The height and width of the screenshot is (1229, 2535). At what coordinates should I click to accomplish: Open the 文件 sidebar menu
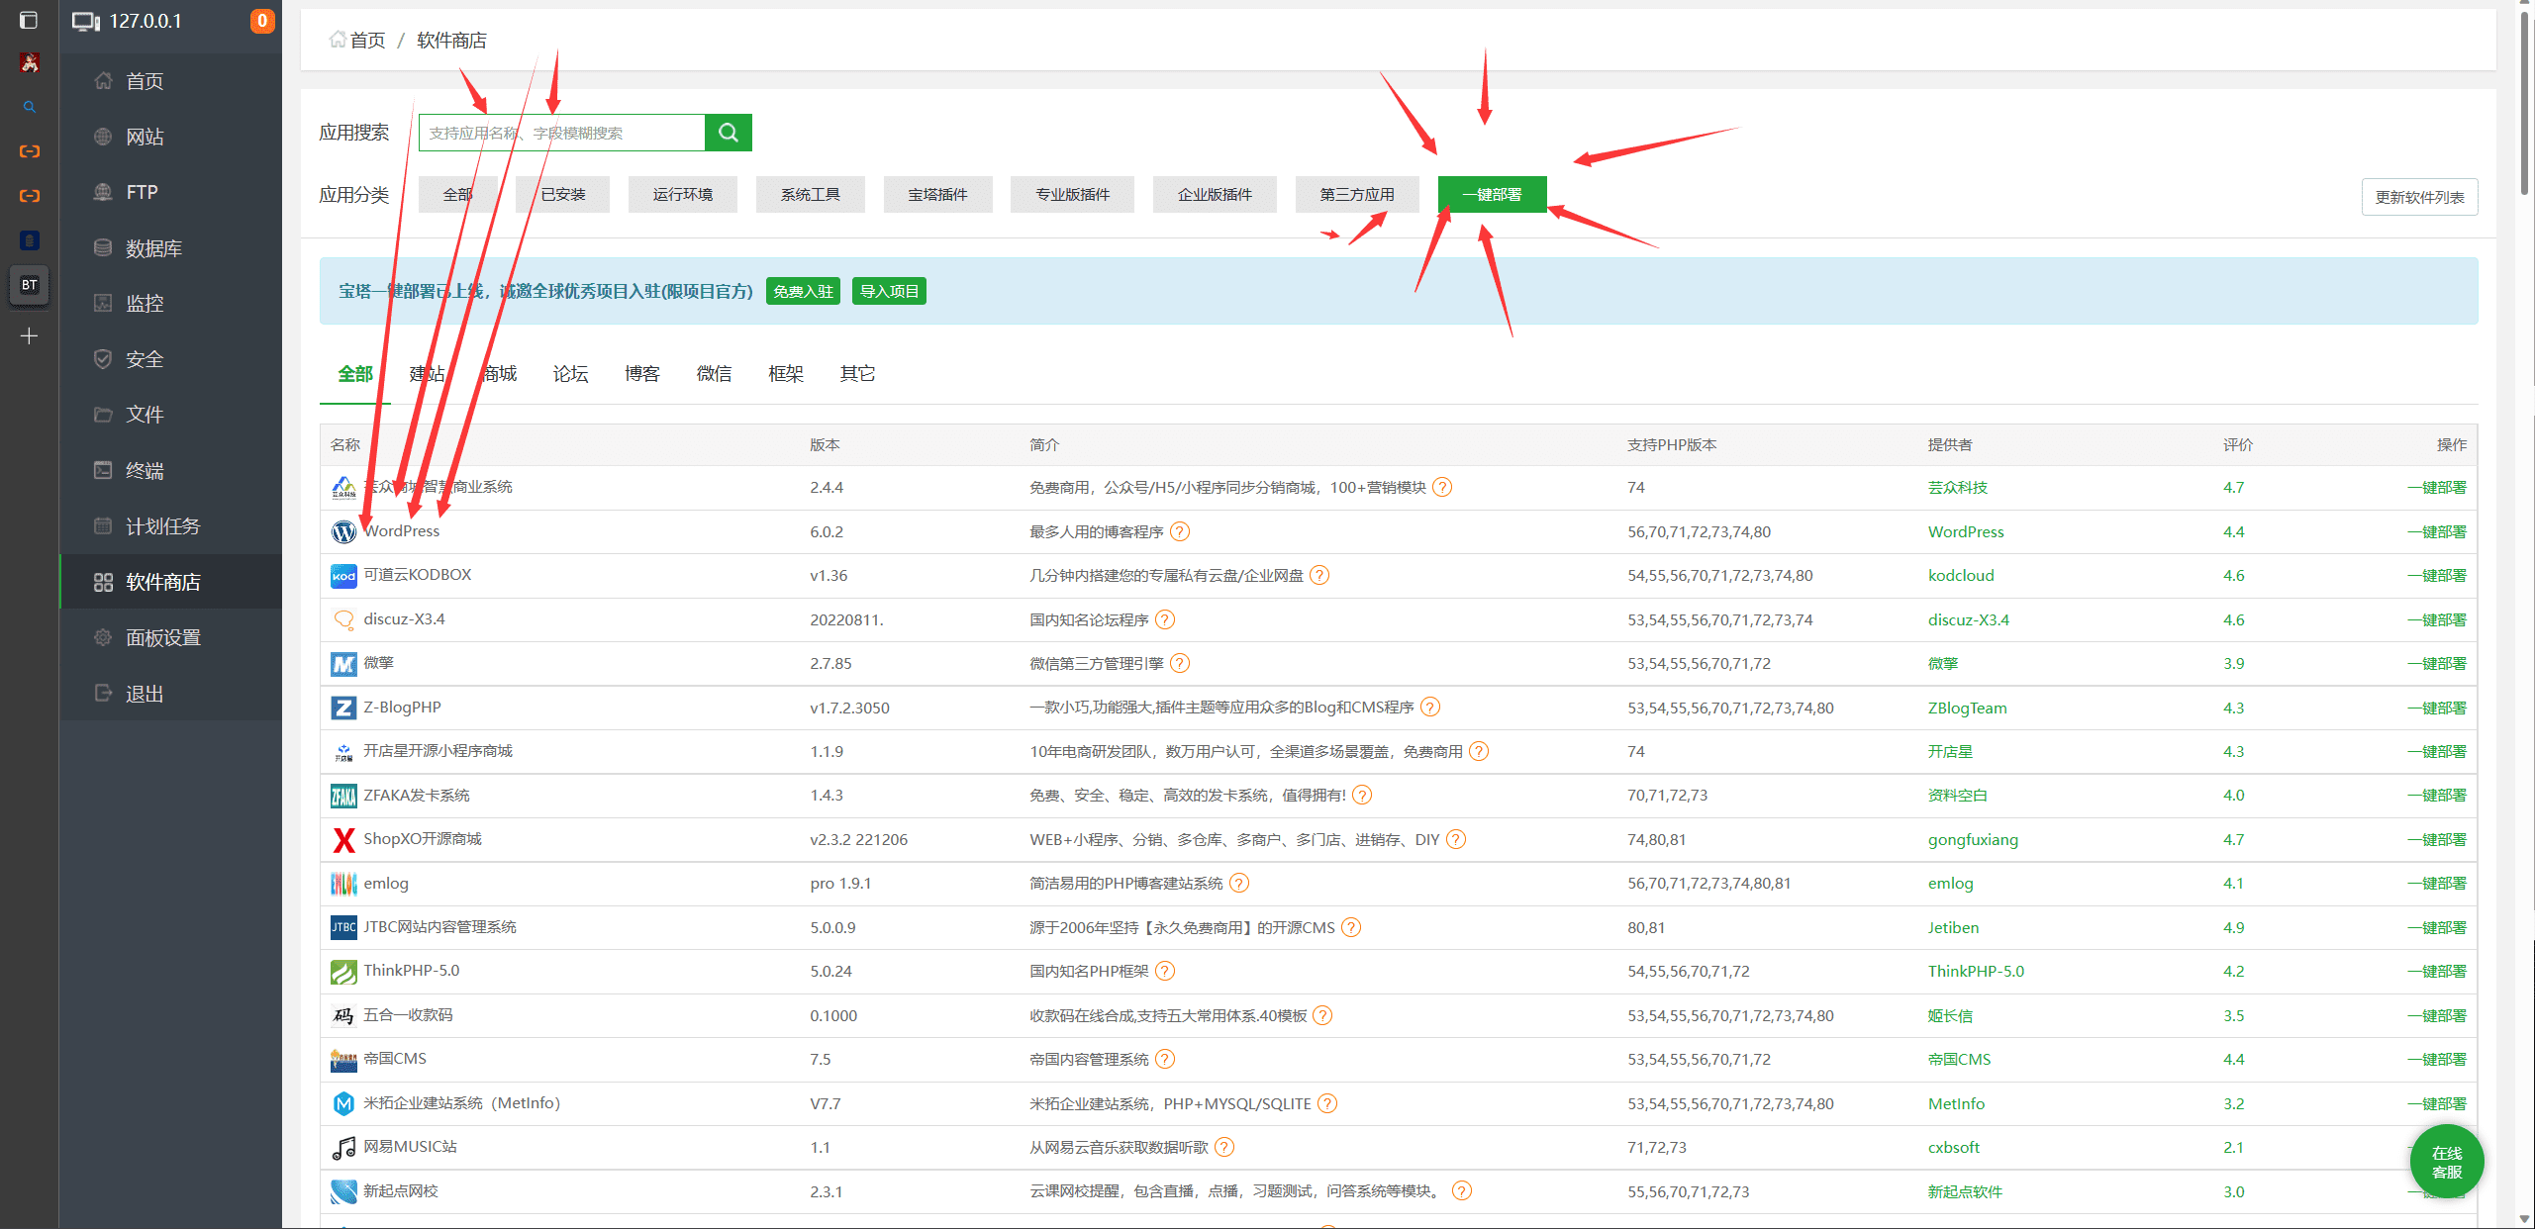pos(145,415)
